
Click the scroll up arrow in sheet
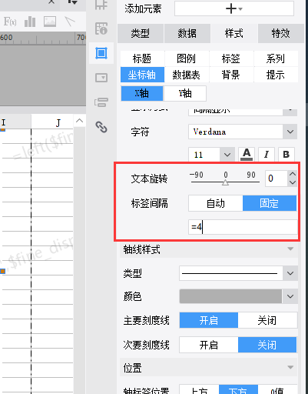[x=79, y=121]
